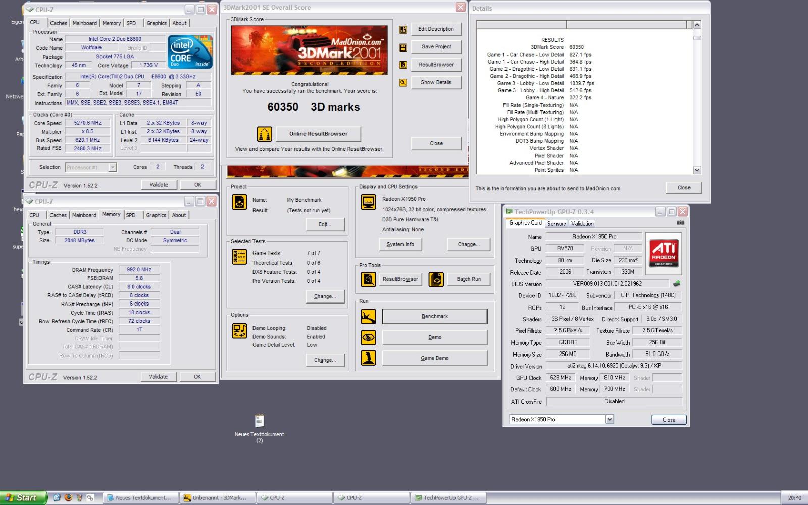Click the Intel Core 2 Duo logo
Viewport: 808px width, 505px height.
[190, 52]
